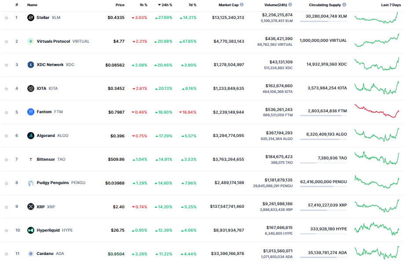Click Hyperliquid market cap $8,931,934,767
Viewport: 407px width, 262px height.
(229, 230)
